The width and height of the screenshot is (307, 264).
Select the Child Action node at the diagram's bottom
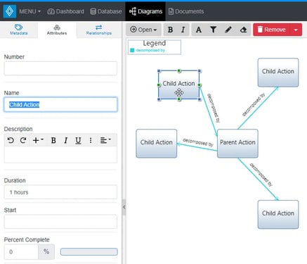coord(278,214)
